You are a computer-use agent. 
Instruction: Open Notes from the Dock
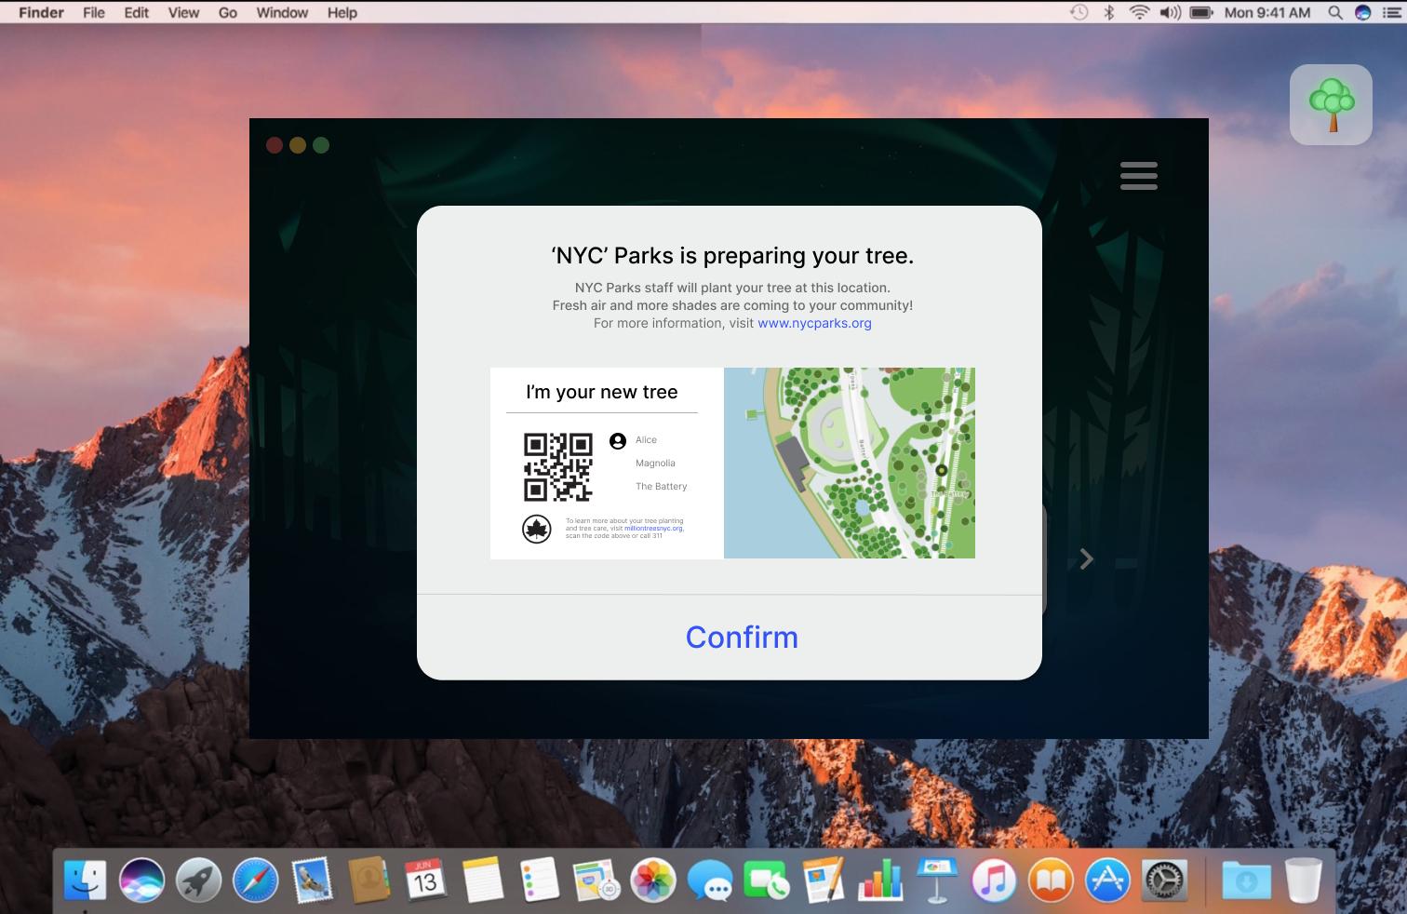click(x=483, y=880)
